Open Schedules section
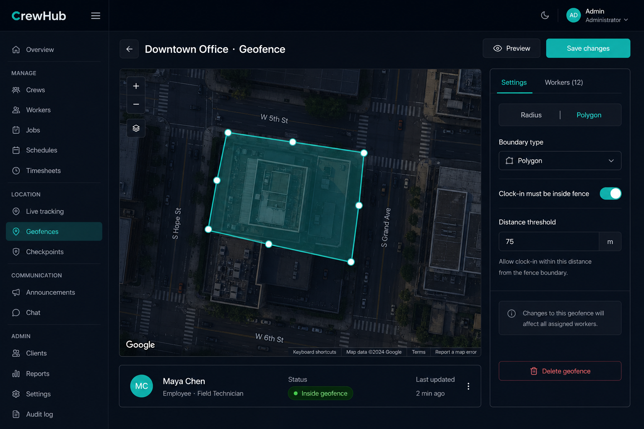 (x=54, y=150)
